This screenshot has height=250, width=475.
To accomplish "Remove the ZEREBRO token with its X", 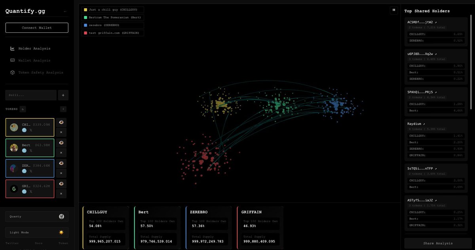I will 61,173.
